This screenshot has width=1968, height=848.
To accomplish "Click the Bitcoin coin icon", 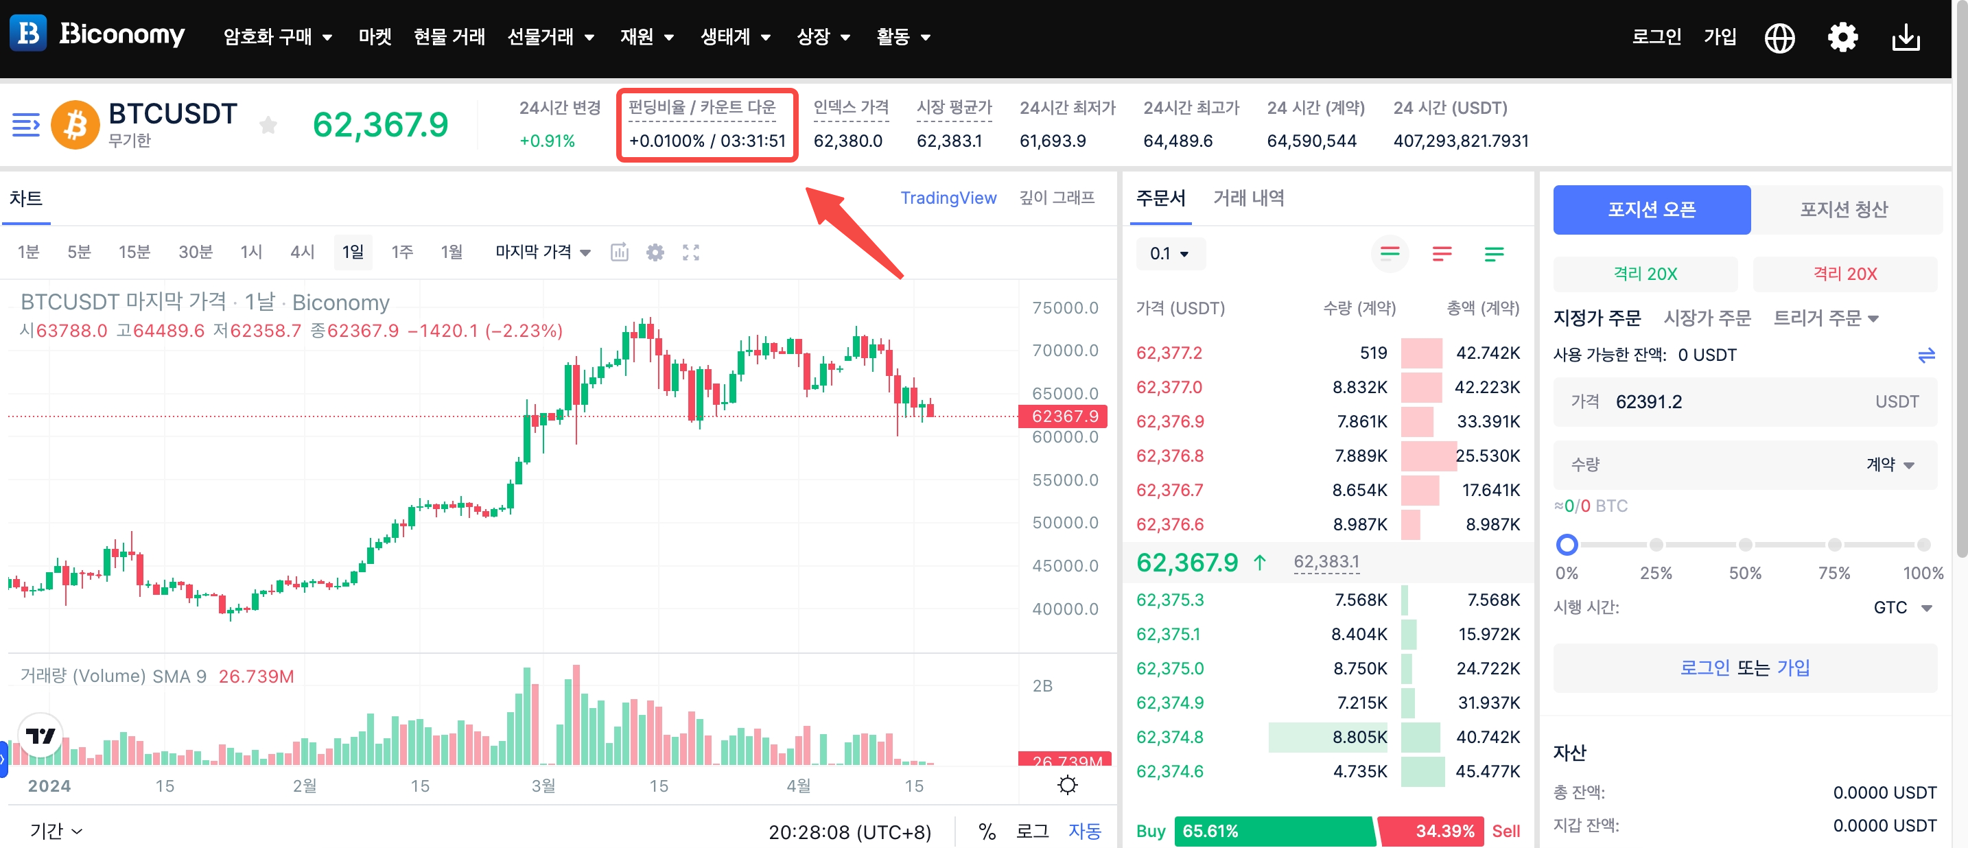I will tap(75, 125).
